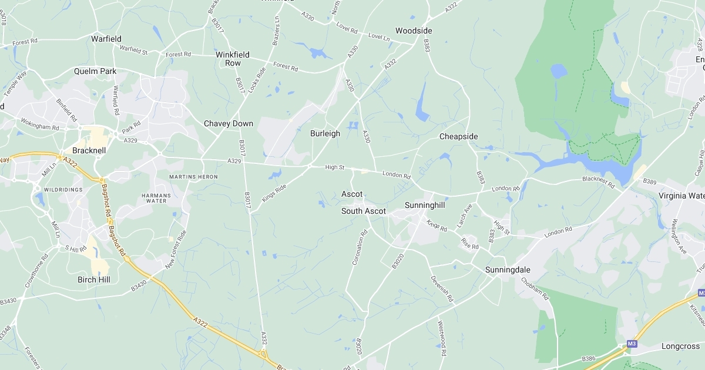The width and height of the screenshot is (705, 370).
Task: Click the Virginia Water label
Action: click(681, 196)
